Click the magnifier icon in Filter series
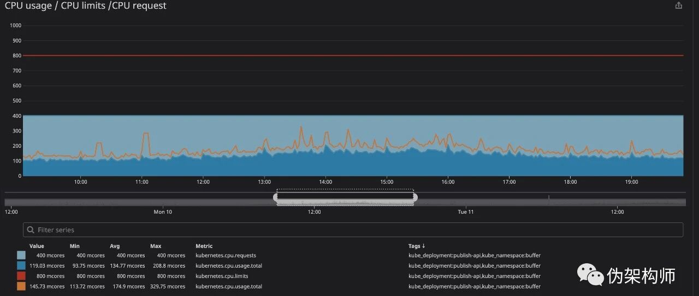 (31, 230)
